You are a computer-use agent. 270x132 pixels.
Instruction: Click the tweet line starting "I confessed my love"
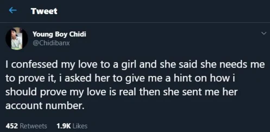pyautogui.click(x=135, y=65)
